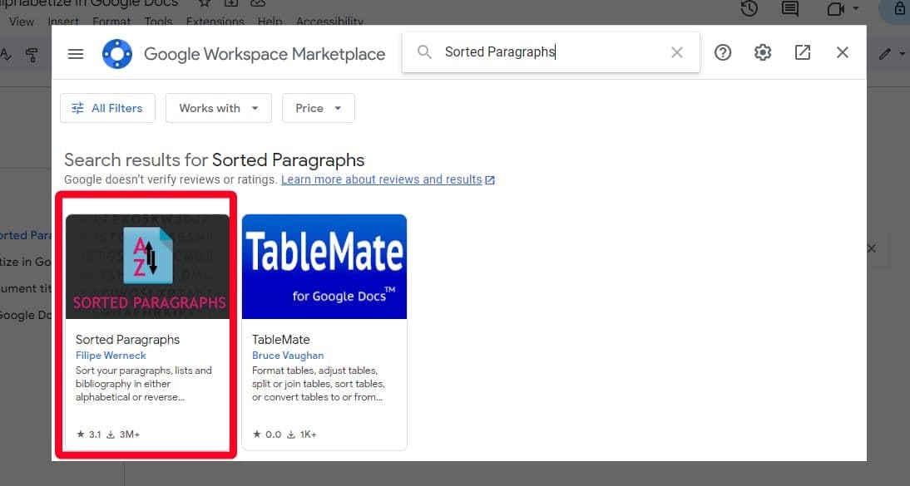Open Marketplace settings gear

pos(763,52)
